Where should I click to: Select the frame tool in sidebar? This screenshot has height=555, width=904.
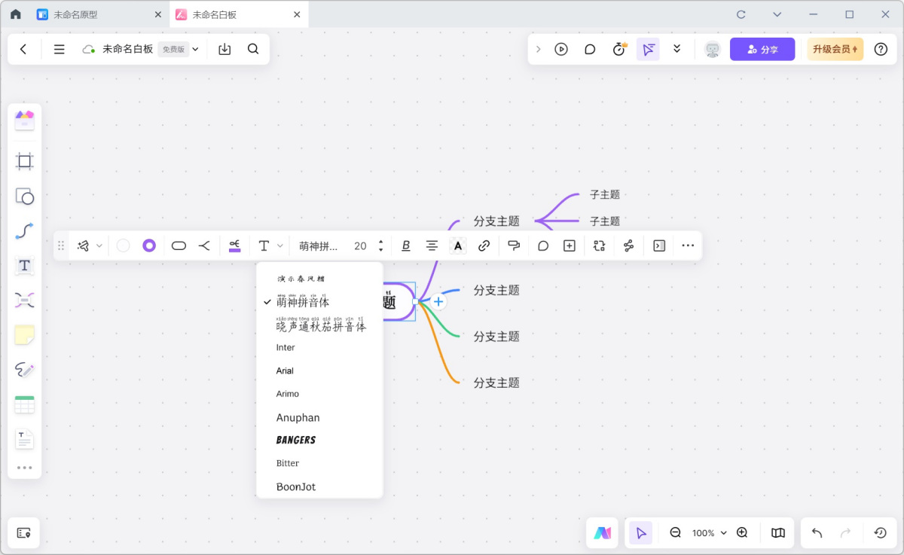(x=25, y=161)
